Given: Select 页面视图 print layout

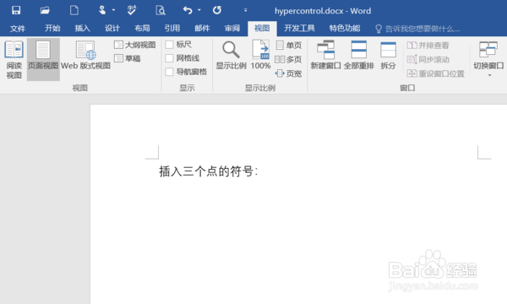Looking at the screenshot, I should coord(43,59).
